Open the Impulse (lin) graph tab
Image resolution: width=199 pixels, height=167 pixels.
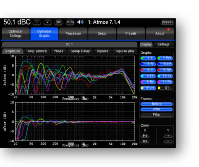click(x=125, y=51)
